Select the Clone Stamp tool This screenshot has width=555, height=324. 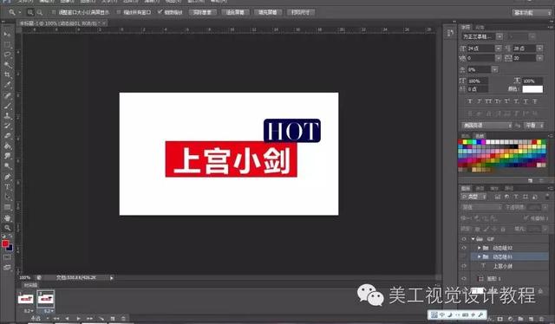click(7, 116)
